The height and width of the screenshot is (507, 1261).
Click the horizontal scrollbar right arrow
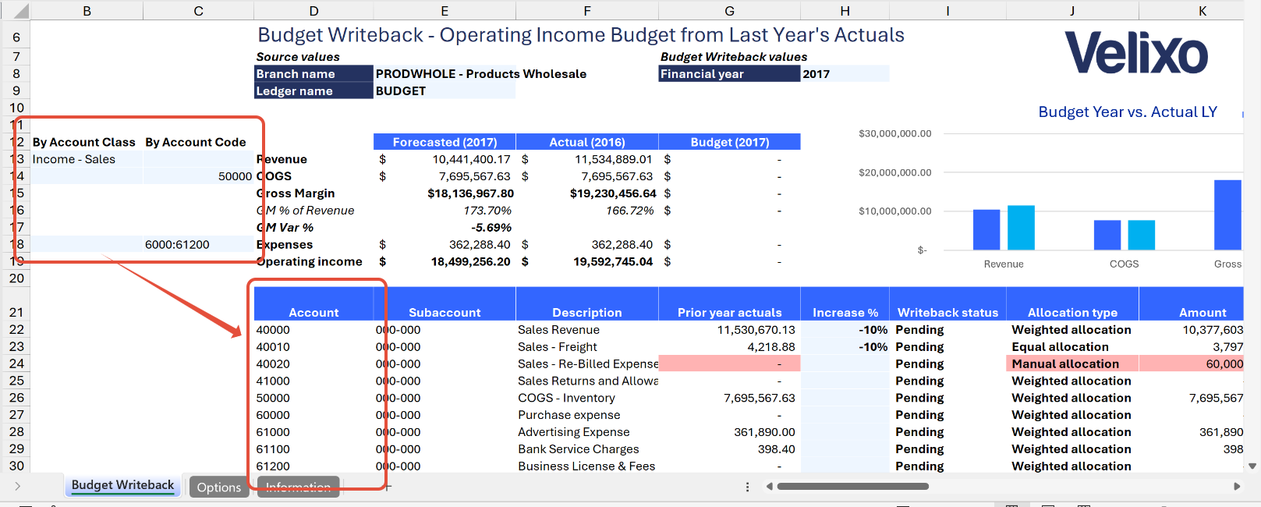pyautogui.click(x=1237, y=487)
